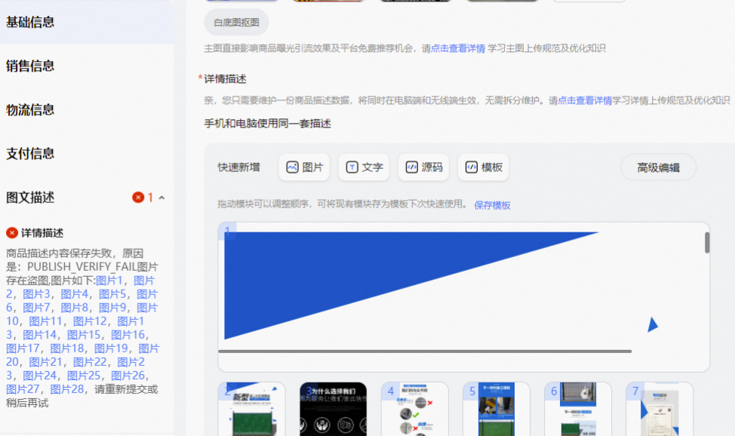
Task: Go to 销售信息 section
Action: (x=30, y=66)
